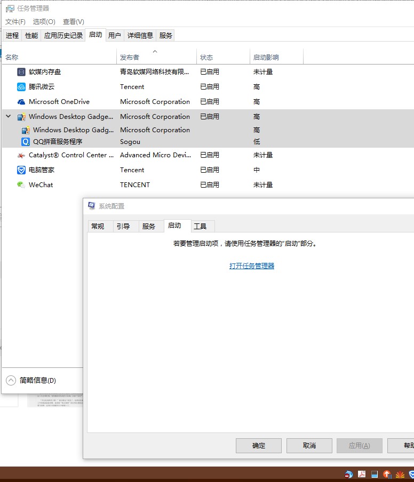The width and height of the screenshot is (414, 482).
Task: Switch to the 进程 tab
Action: pyautogui.click(x=12, y=36)
